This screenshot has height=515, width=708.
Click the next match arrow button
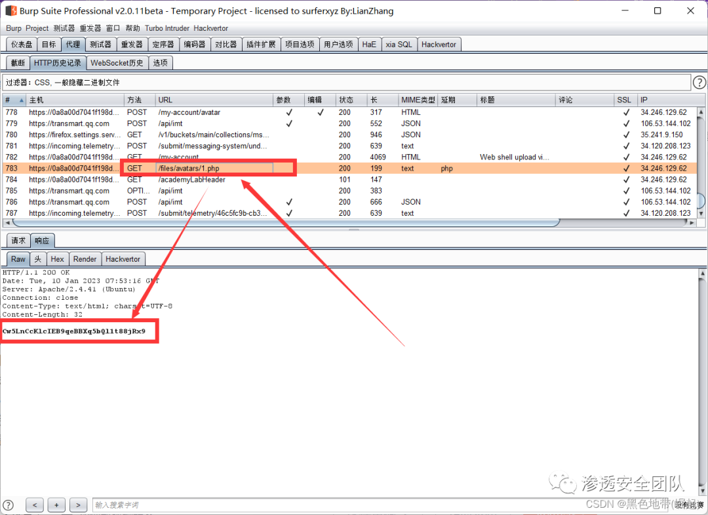[x=77, y=505]
